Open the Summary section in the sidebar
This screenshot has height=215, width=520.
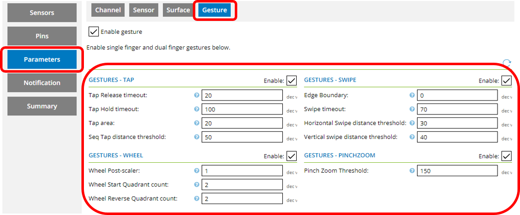42,106
